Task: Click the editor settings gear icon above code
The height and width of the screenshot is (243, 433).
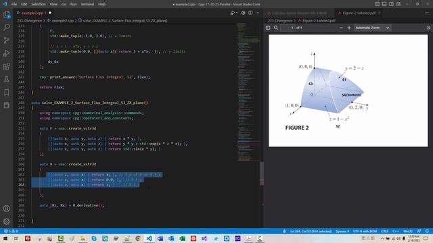Action: pos(243,13)
